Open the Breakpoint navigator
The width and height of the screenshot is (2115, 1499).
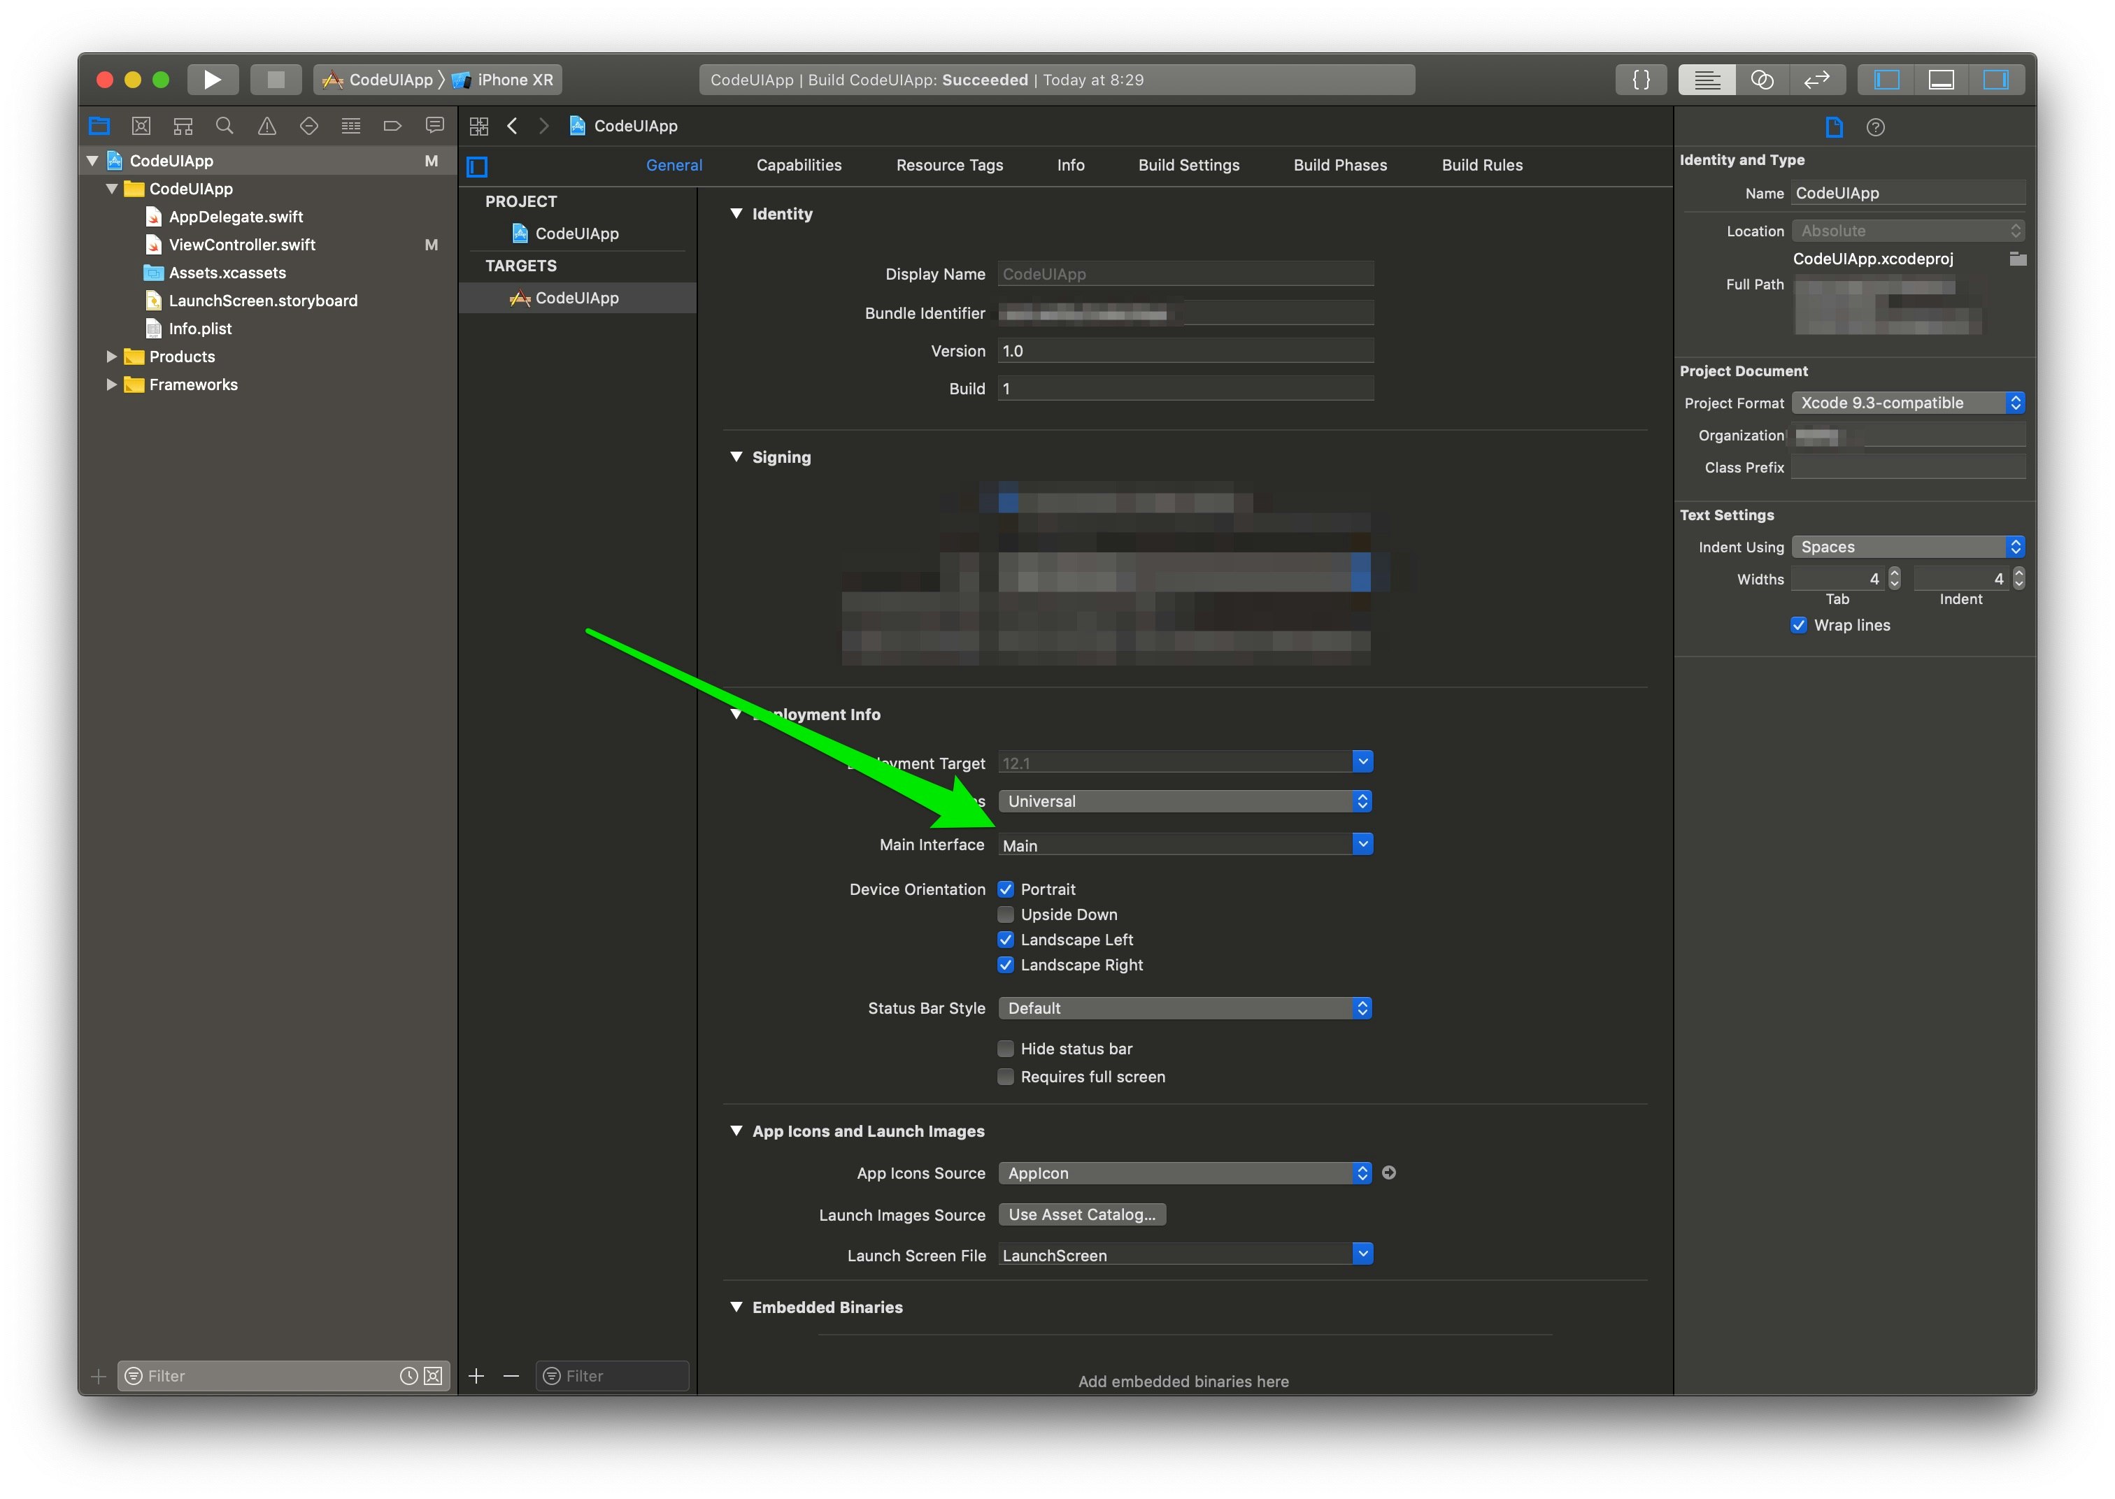pos(392,127)
